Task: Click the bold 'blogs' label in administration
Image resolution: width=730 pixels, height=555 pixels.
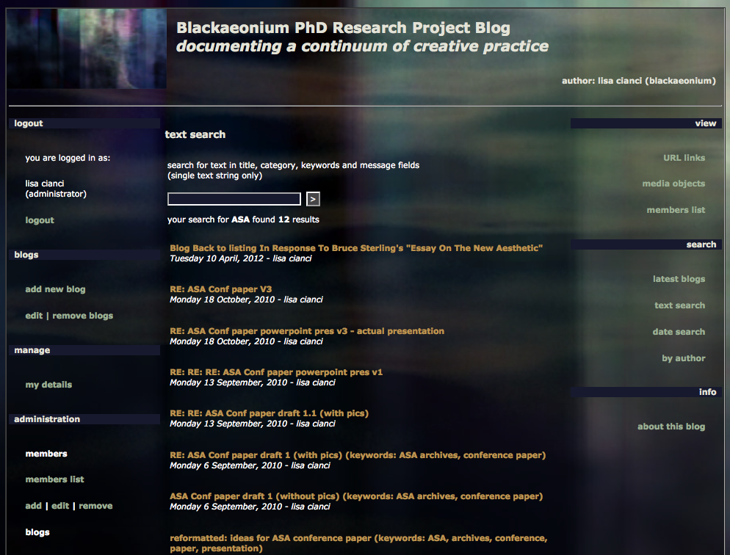Action: (37, 532)
